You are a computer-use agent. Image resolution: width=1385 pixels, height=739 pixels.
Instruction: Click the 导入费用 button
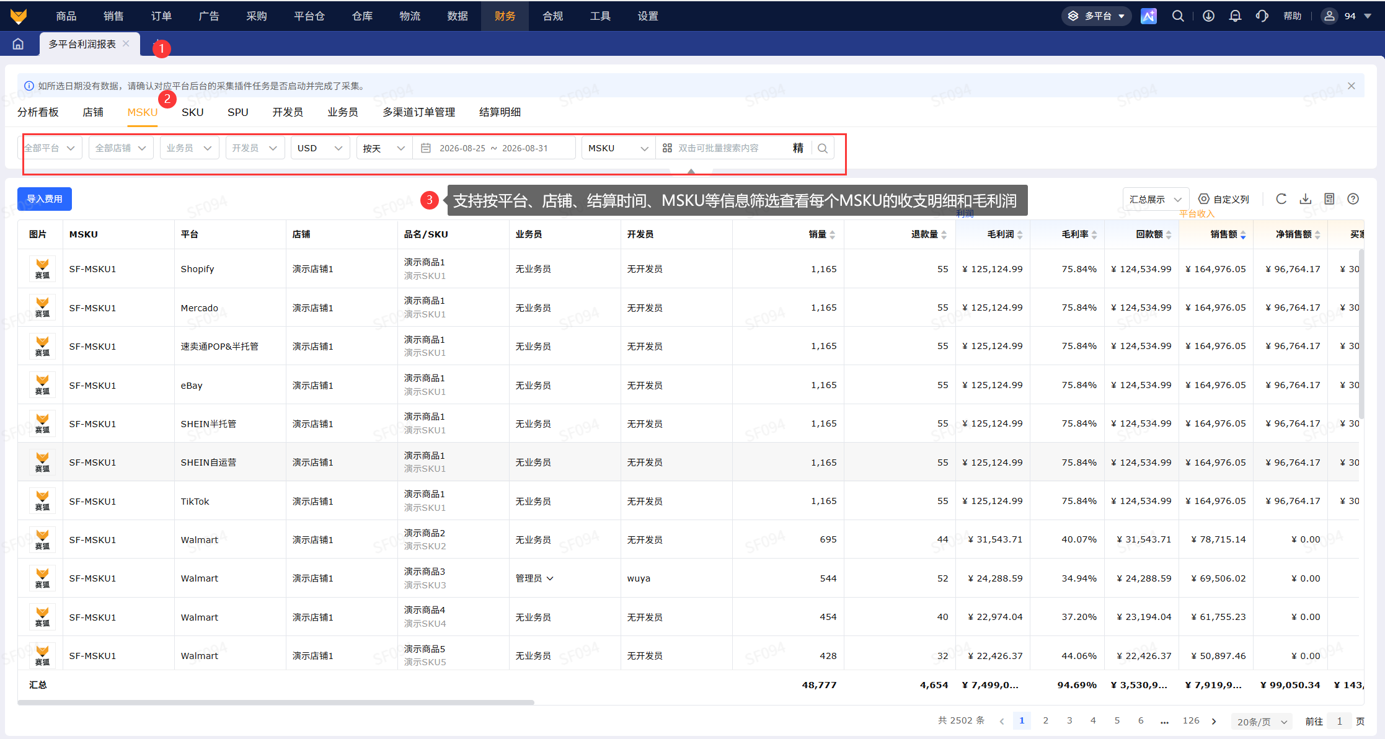45,199
